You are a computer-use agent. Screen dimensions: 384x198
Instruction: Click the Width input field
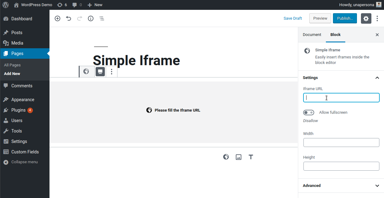341,143
